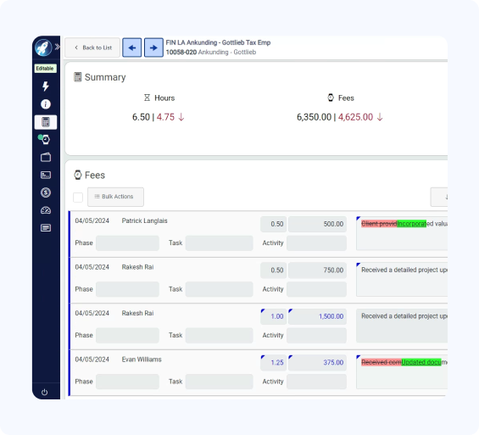
Task: Open Phase dropdown in Patrick Langlais row
Action: (127, 243)
